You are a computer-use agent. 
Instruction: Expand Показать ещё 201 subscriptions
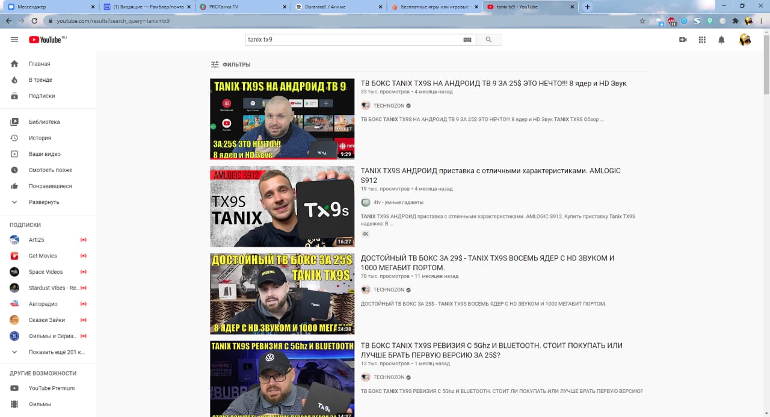click(x=48, y=352)
